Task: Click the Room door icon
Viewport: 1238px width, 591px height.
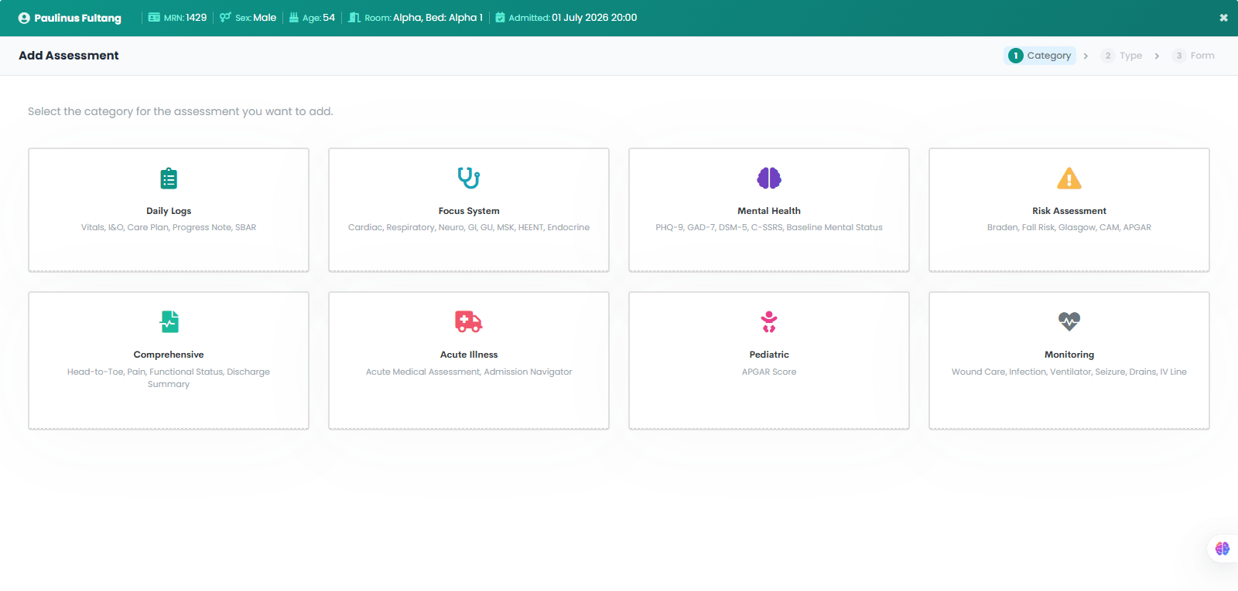Action: click(354, 18)
